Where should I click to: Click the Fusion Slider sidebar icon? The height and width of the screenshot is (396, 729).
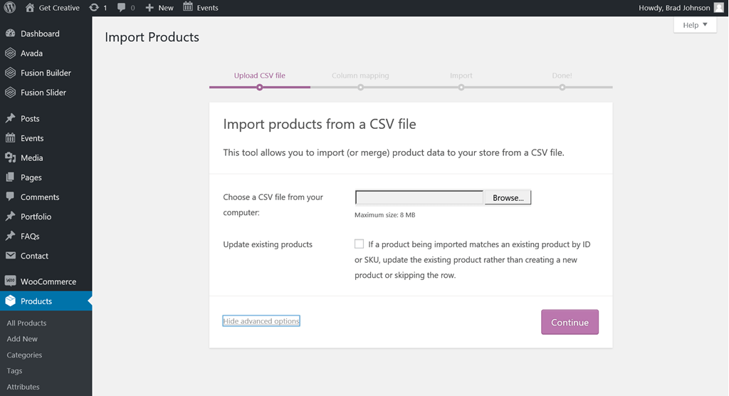tap(10, 92)
